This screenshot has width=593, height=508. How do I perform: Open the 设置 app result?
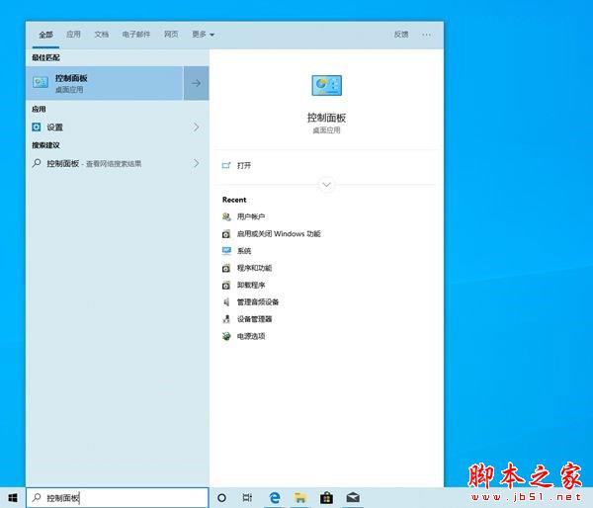pos(108,127)
